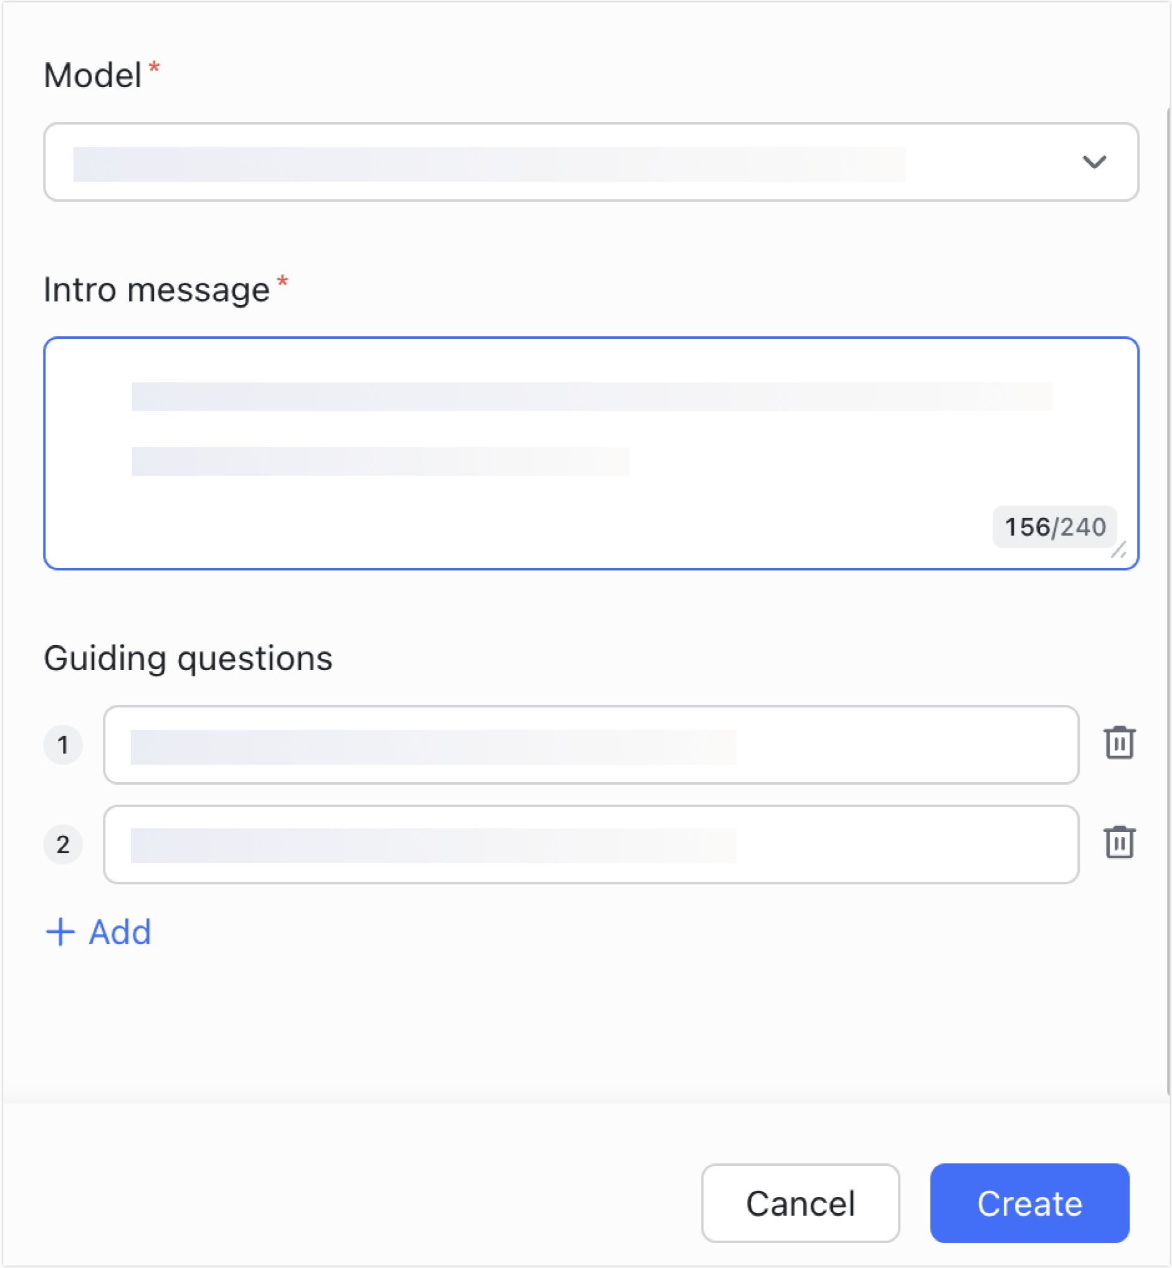The image size is (1172, 1268).
Task: Click the number badge for question 2
Action: click(64, 845)
